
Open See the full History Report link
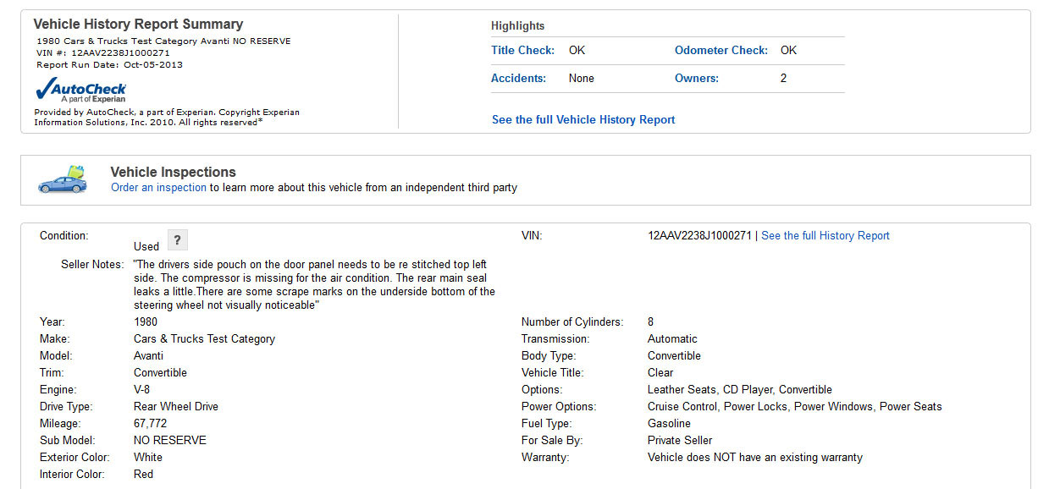click(825, 236)
